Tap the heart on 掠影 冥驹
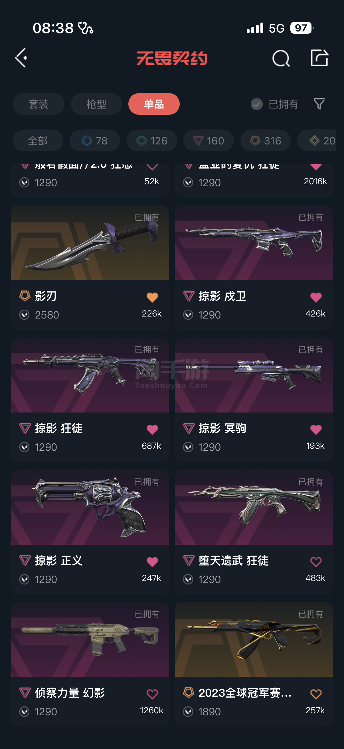Image resolution: width=344 pixels, height=749 pixels. 316,429
